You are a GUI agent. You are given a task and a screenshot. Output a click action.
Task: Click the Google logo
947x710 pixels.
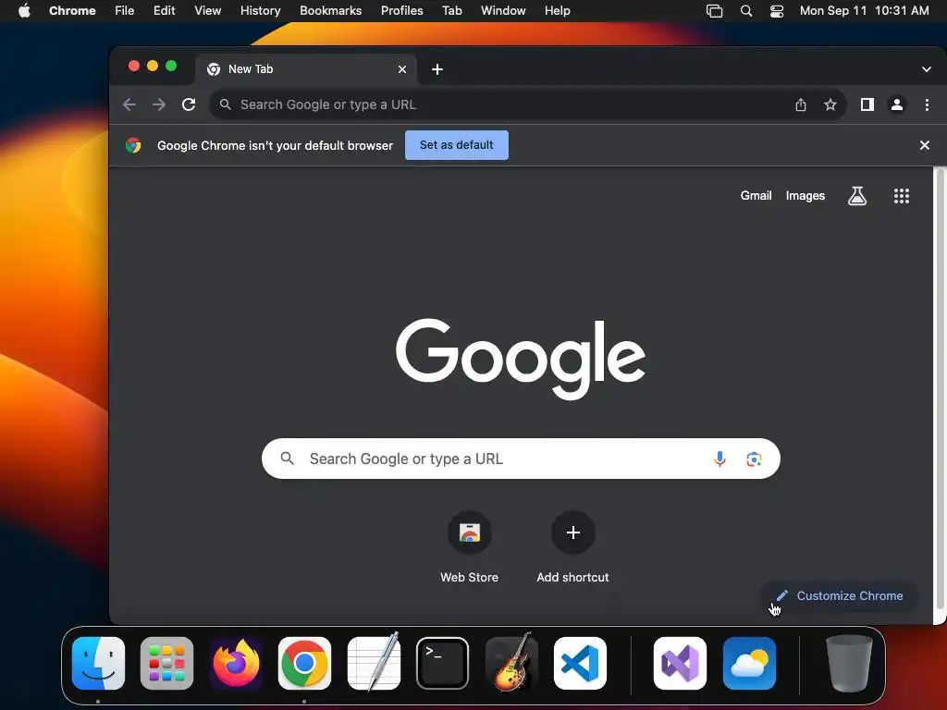tap(521, 360)
